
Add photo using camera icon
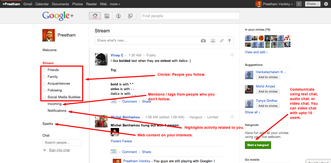(203, 40)
